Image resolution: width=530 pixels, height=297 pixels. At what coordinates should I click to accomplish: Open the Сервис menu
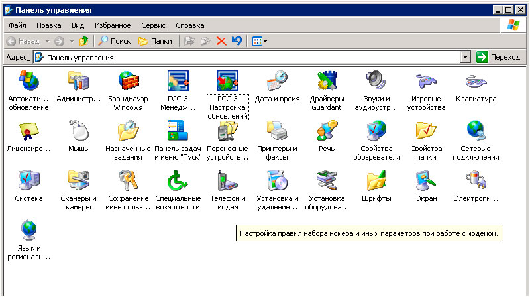pos(153,25)
